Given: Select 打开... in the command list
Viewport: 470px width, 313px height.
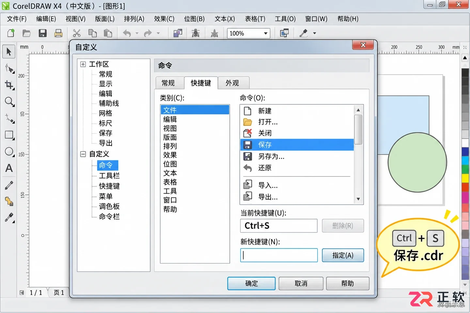Looking at the screenshot, I should point(297,122).
